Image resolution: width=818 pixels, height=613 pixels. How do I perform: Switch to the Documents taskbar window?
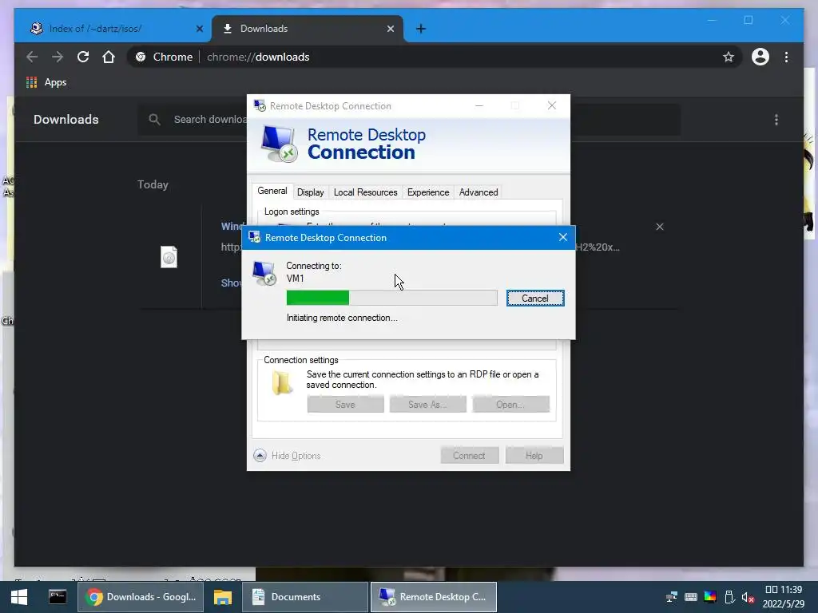point(305,597)
